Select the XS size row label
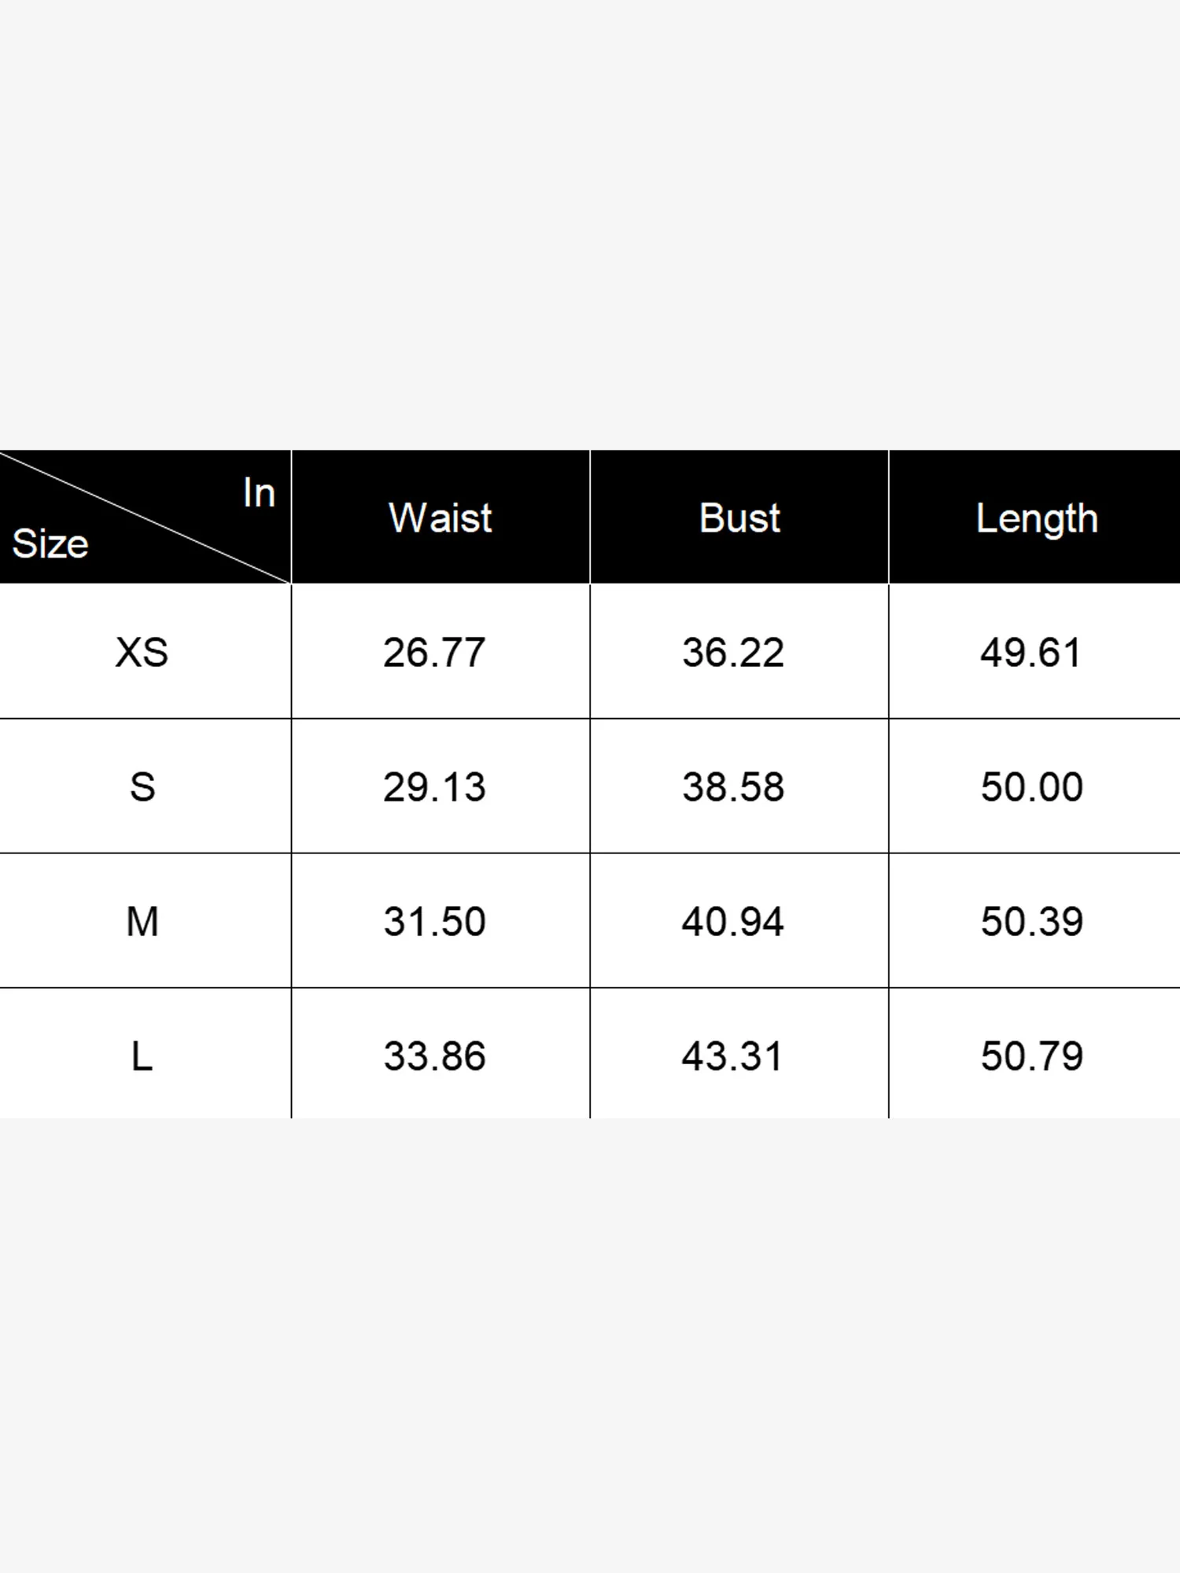The width and height of the screenshot is (1180, 1573). point(142,652)
